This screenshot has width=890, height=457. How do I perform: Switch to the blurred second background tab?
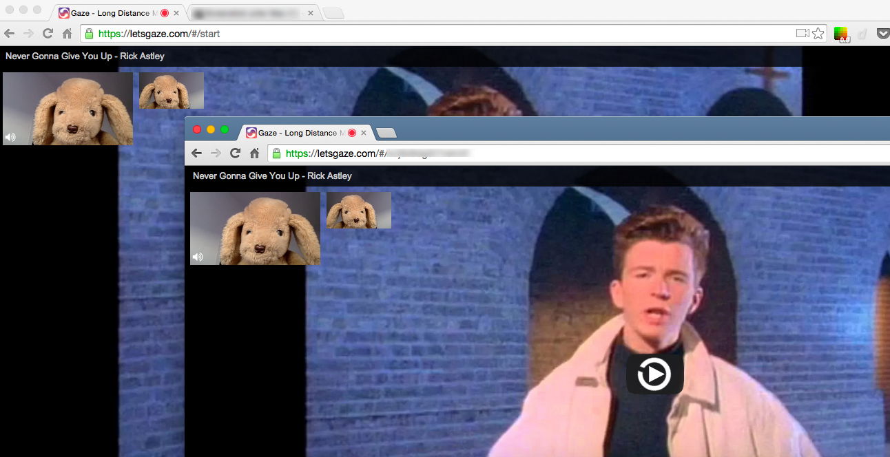click(251, 13)
